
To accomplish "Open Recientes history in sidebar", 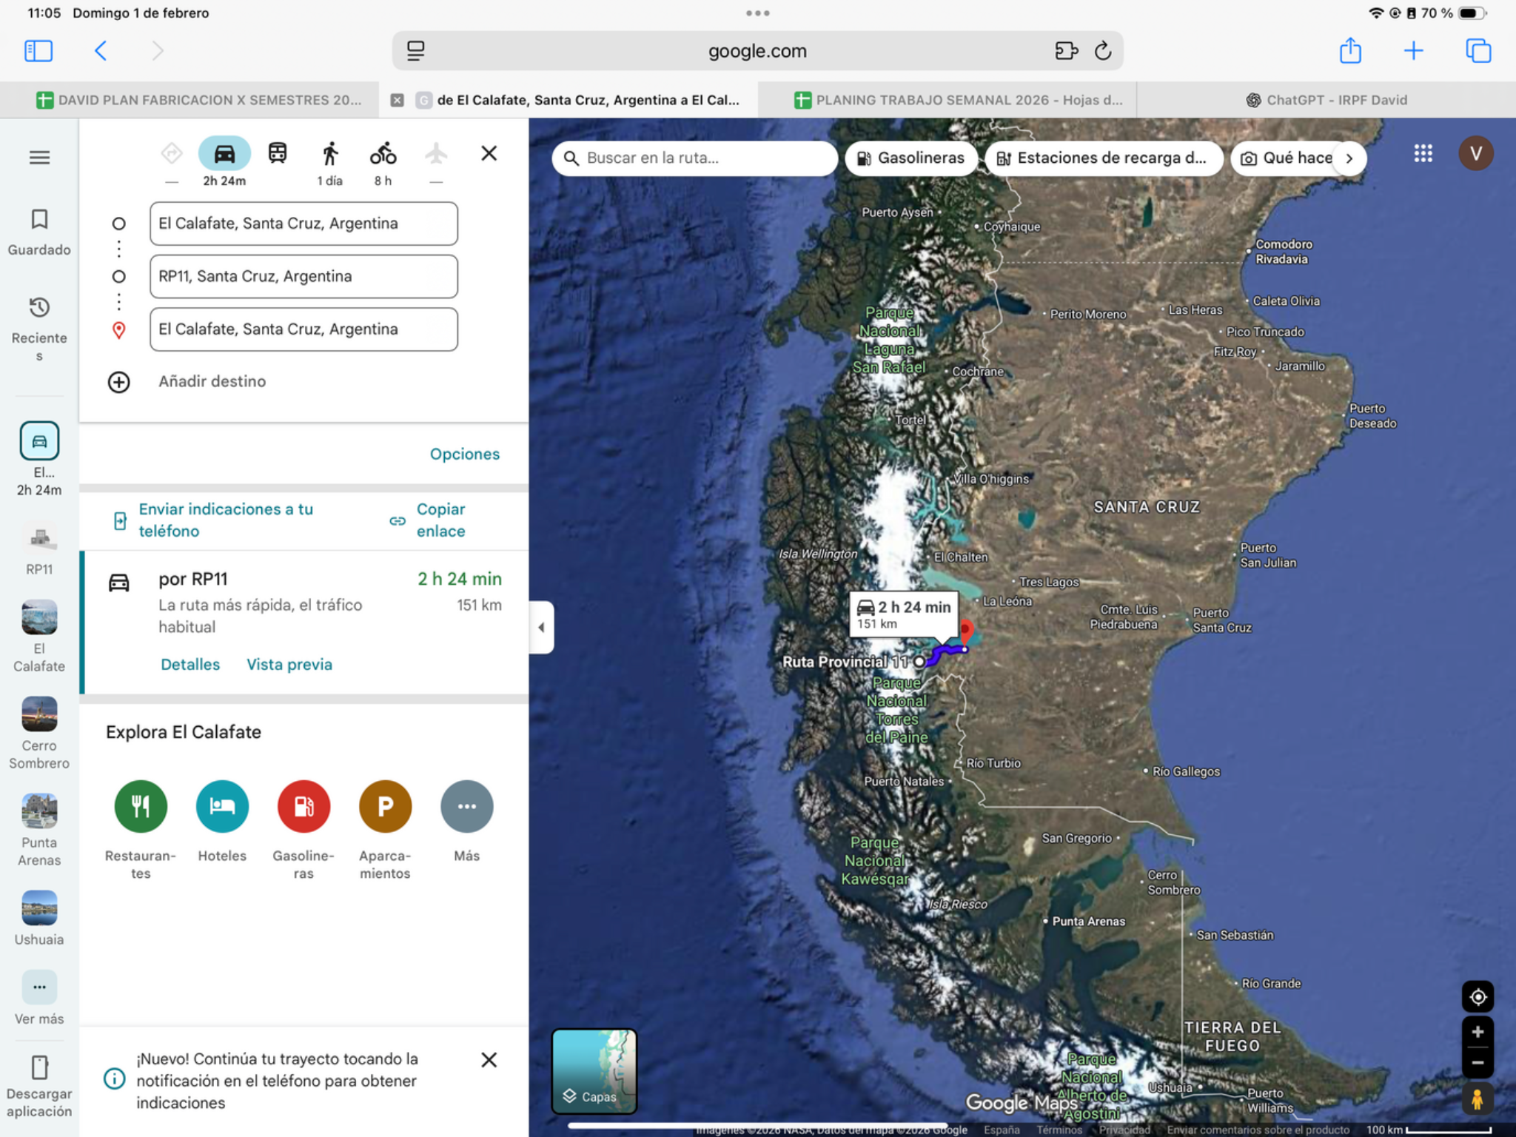I will pyautogui.click(x=39, y=329).
